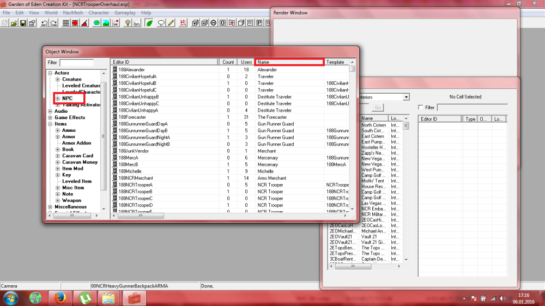The height and width of the screenshot is (306, 545).
Task: Click the circled M toolbar icon
Action: pyautogui.click(x=214, y=23)
